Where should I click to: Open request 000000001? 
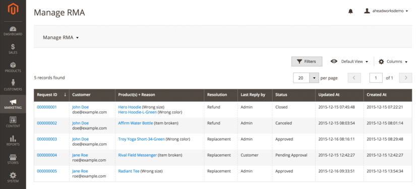click(47, 107)
